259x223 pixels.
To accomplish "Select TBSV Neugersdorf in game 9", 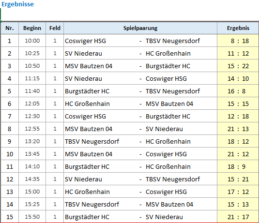I will click(x=92, y=141).
